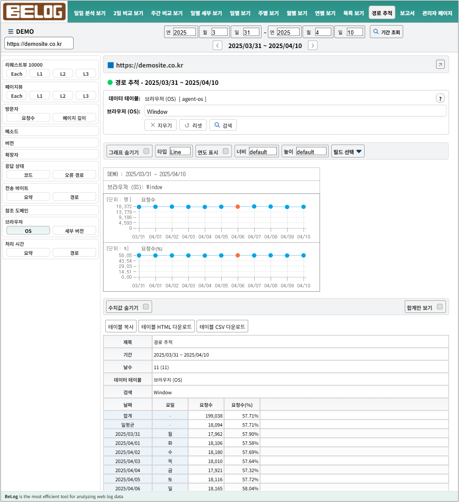Open the 보고서 tab

click(x=407, y=13)
